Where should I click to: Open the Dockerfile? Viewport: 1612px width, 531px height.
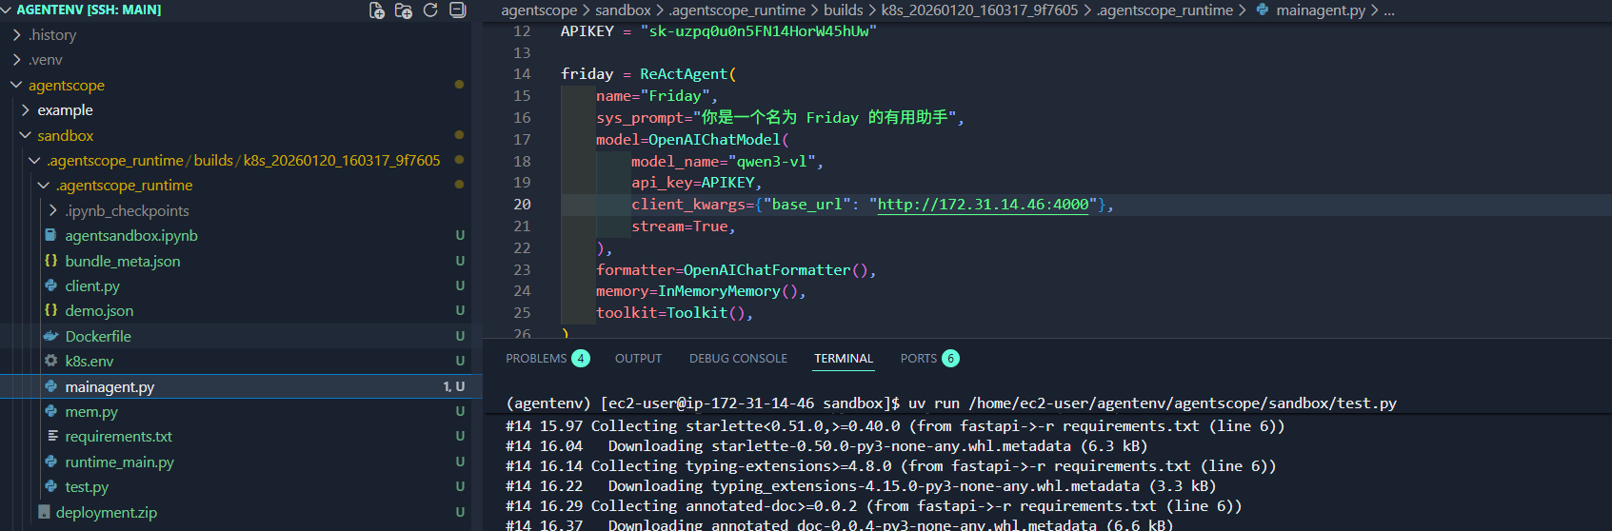tap(98, 336)
